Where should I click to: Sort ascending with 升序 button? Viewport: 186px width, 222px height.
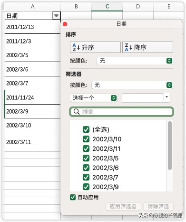[95, 47]
